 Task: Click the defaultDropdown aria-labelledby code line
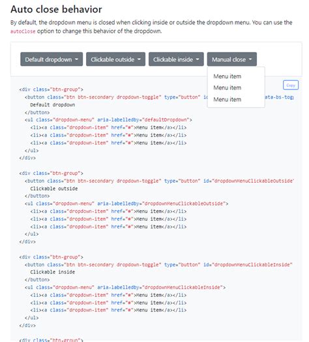click(108, 119)
